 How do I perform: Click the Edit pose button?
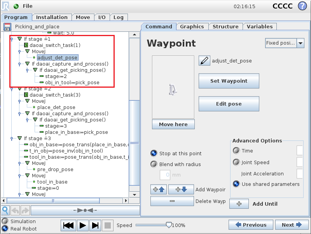point(229,104)
